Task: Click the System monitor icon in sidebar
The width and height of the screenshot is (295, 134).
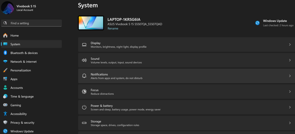Action: [5, 44]
